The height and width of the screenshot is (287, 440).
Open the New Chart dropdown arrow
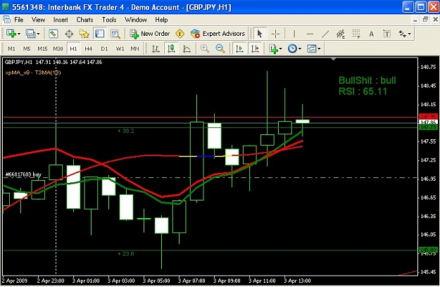click(x=19, y=34)
